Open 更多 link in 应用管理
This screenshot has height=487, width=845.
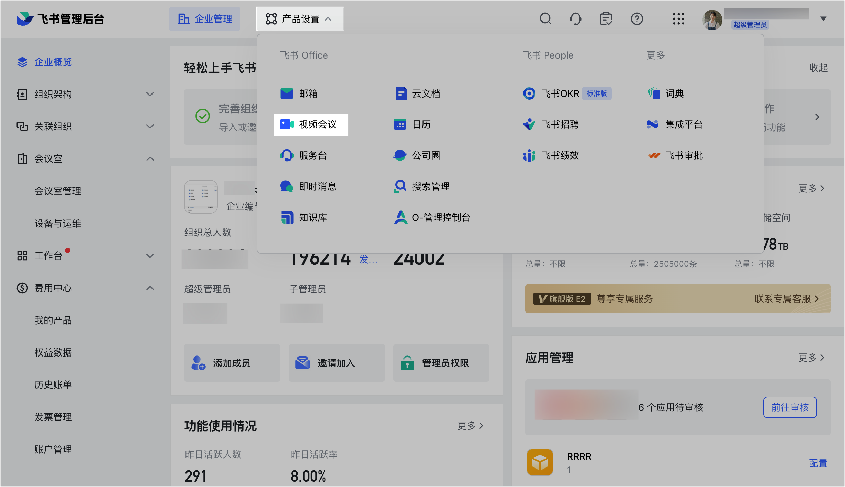(811, 358)
